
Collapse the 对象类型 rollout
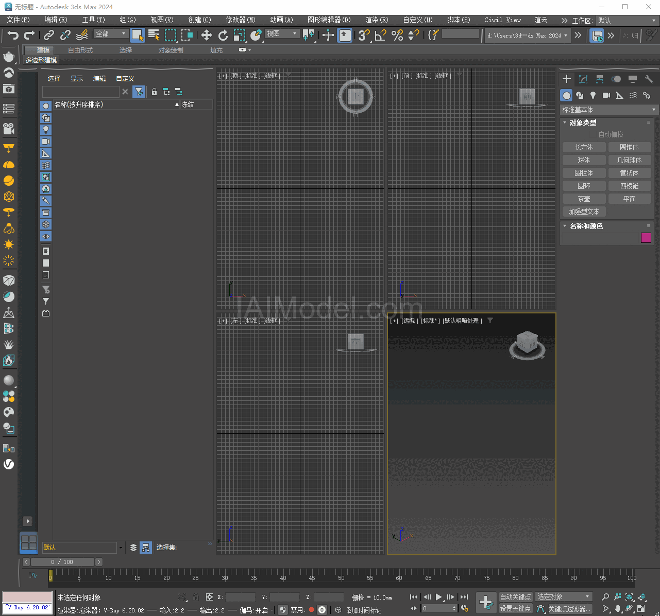pyautogui.click(x=582, y=122)
